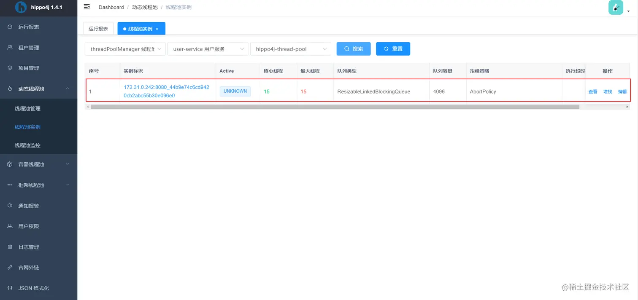Click the 核心线程 value 15
The height and width of the screenshot is (300, 638).
[267, 91]
